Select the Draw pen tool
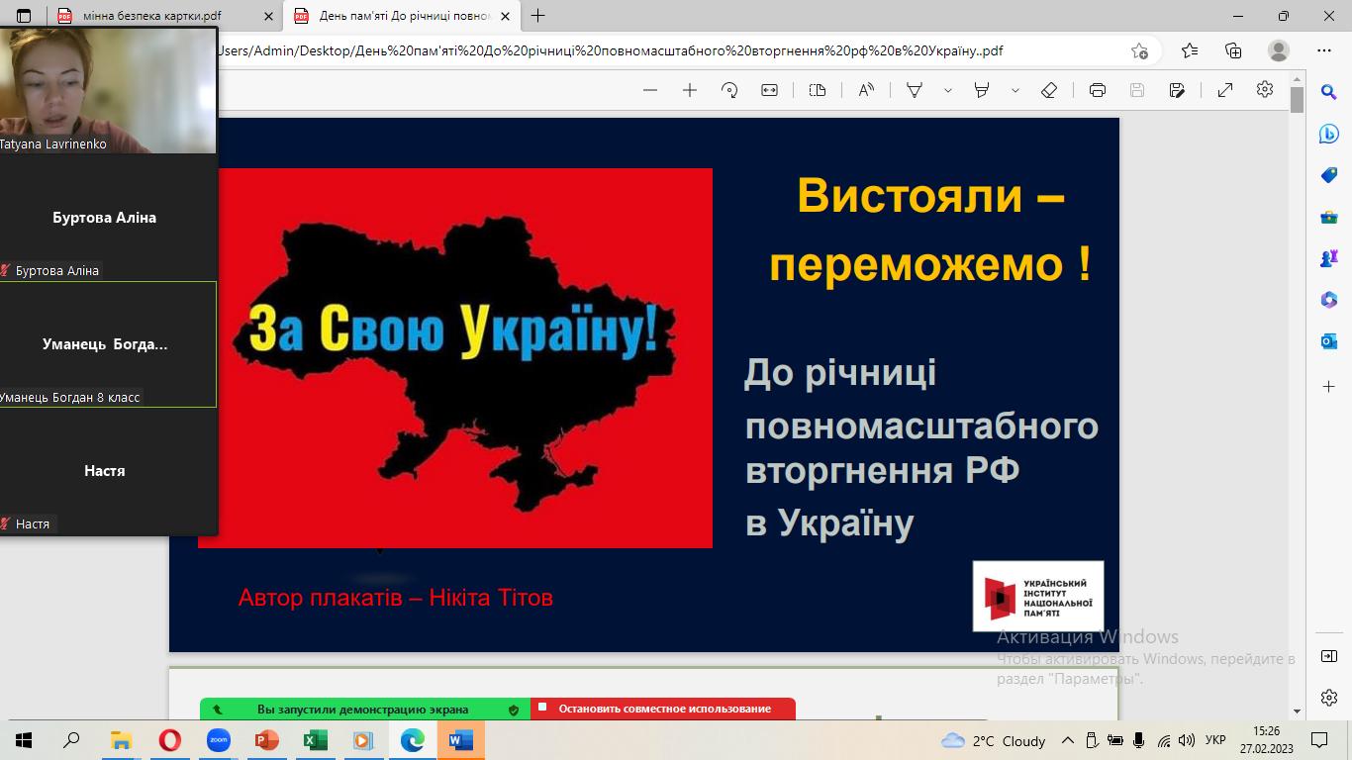The width and height of the screenshot is (1352, 760). (x=915, y=90)
